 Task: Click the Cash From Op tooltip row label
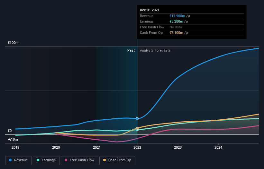pyautogui.click(x=151, y=33)
